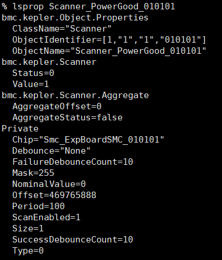Click the bmc.kepler.Object.Properties header line

75,18
